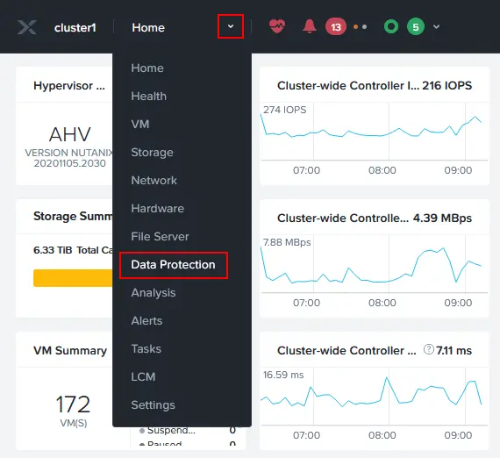Open Hardware from the navigation menu
The height and width of the screenshot is (458, 500).
click(x=158, y=208)
